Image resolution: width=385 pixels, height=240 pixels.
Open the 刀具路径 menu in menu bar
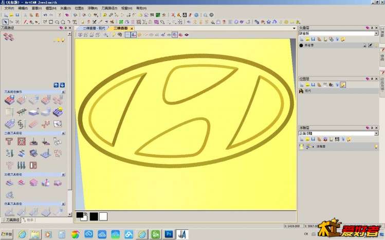click(109, 8)
